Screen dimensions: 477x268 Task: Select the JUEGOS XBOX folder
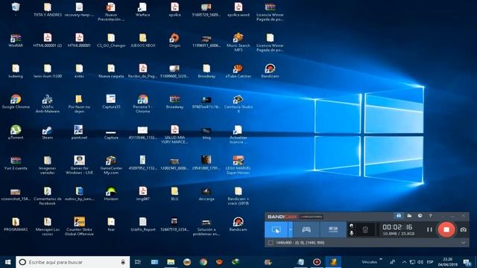coord(142,40)
